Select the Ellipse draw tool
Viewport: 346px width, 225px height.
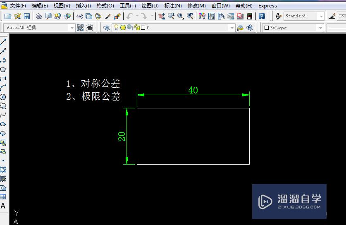click(3, 124)
